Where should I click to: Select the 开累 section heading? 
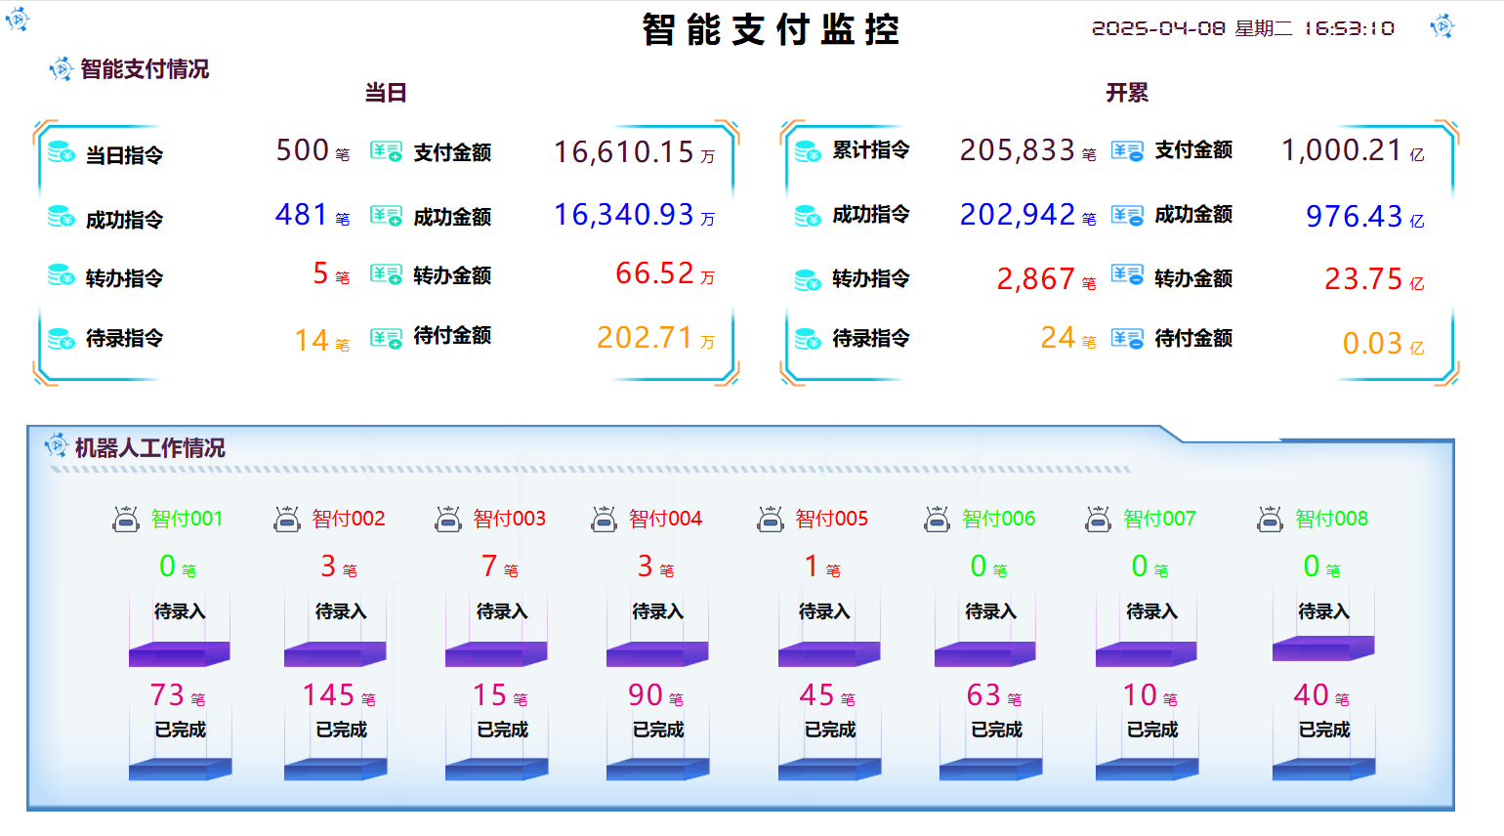pyautogui.click(x=1126, y=93)
